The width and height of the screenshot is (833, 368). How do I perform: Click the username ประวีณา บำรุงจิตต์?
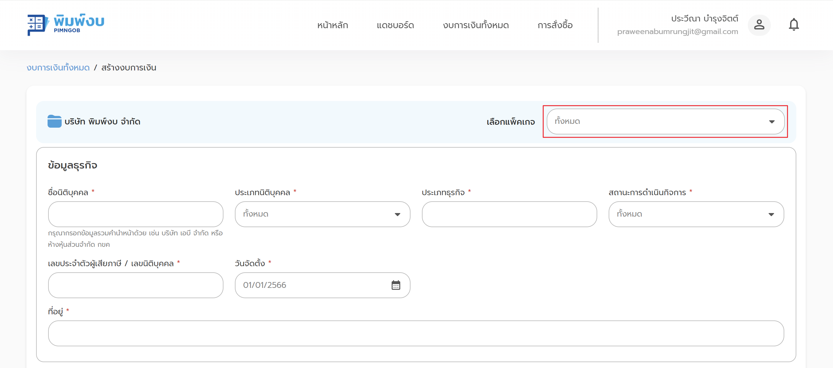point(704,19)
